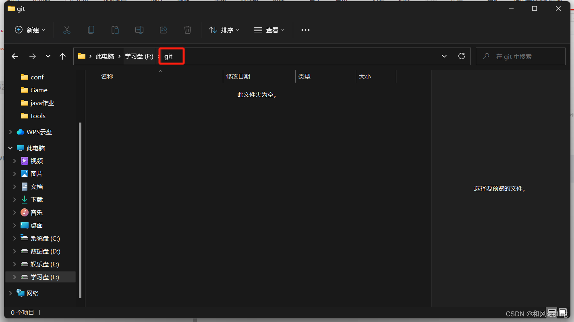Select 此电脑 in navigation pane
Screen dimensions: 574x322
tap(35, 148)
